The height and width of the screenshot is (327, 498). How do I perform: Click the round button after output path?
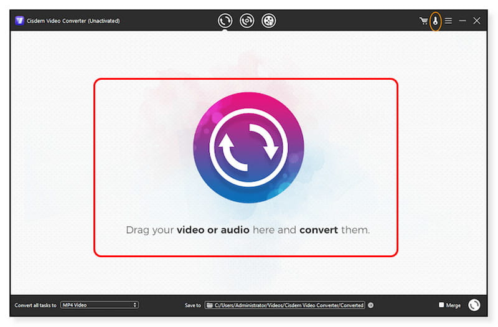pyautogui.click(x=370, y=305)
